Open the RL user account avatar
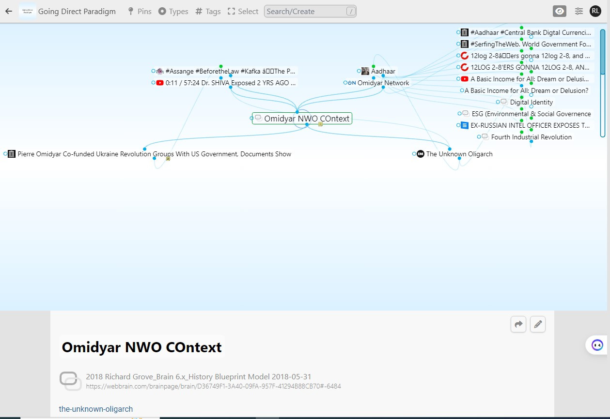The width and height of the screenshot is (610, 419). [595, 11]
